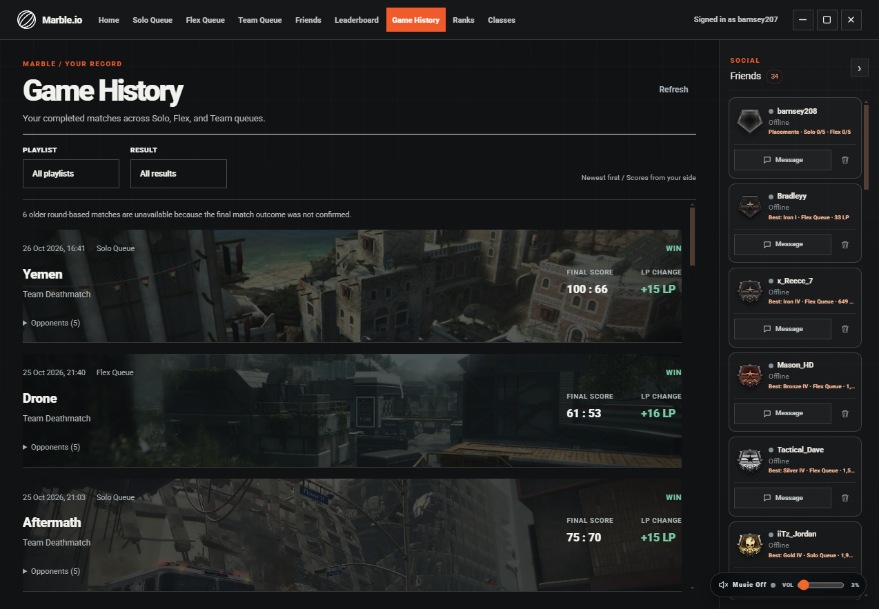The image size is (879, 609).
Task: Click Mason_HD's Bronze rank emblem
Action: click(749, 375)
